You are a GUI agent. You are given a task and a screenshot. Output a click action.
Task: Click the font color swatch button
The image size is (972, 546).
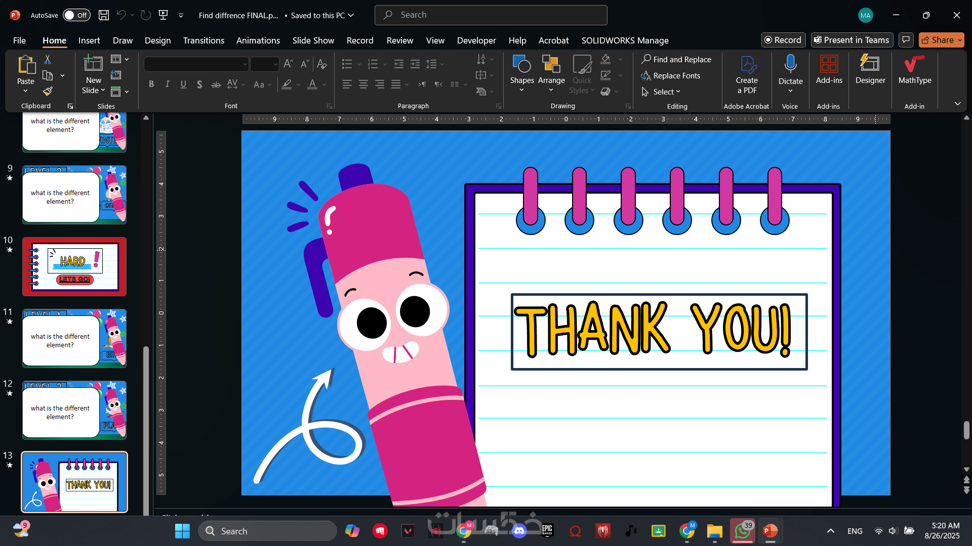tap(312, 84)
